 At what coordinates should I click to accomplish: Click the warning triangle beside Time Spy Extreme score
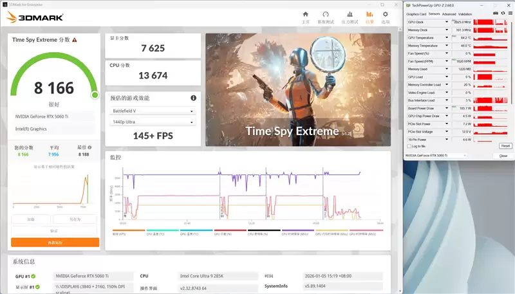pyautogui.click(x=75, y=40)
